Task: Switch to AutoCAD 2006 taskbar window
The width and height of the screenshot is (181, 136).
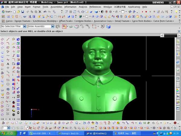Action: coord(42,134)
